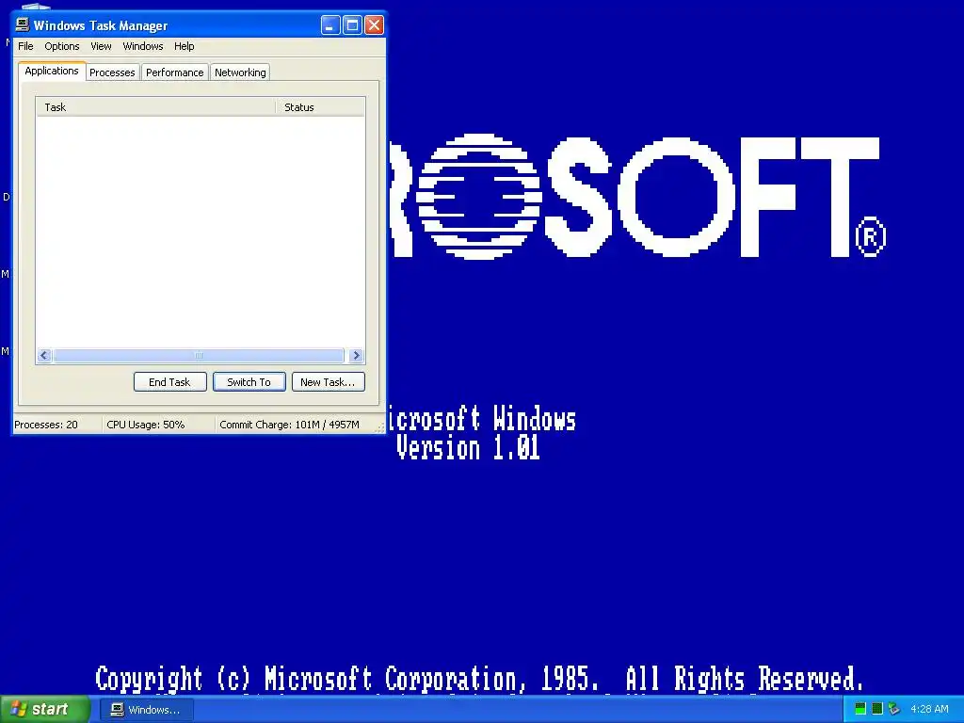
Task: Close the Windows Task Manager window
Action: [374, 25]
